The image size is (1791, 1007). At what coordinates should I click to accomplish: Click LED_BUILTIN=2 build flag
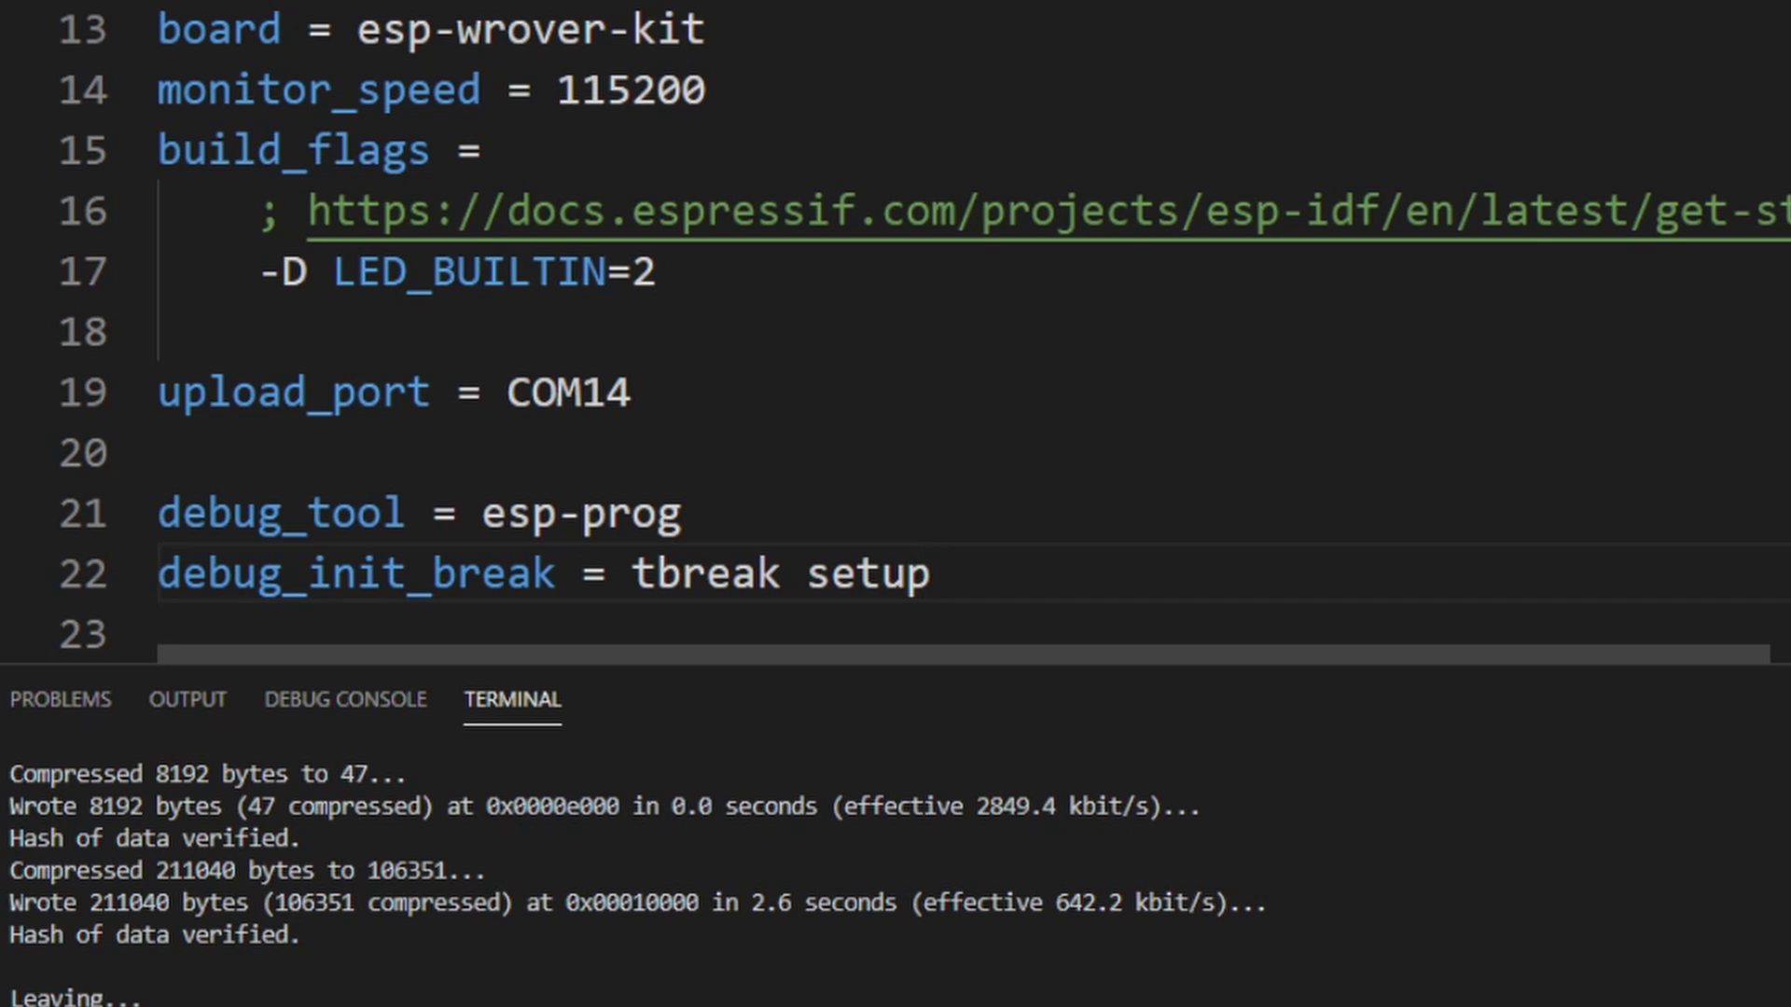pos(491,270)
